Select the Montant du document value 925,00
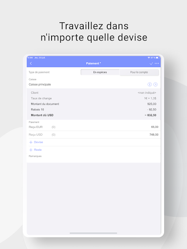Screen dimensions: 187x249 152,104
